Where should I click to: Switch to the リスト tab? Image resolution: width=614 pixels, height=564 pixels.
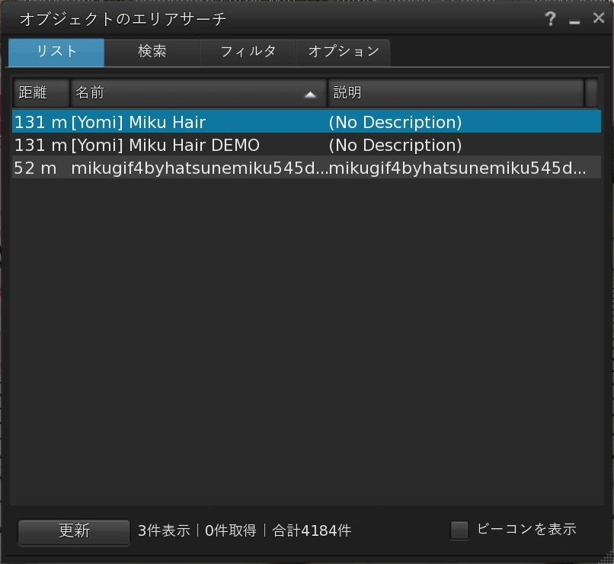click(x=56, y=52)
